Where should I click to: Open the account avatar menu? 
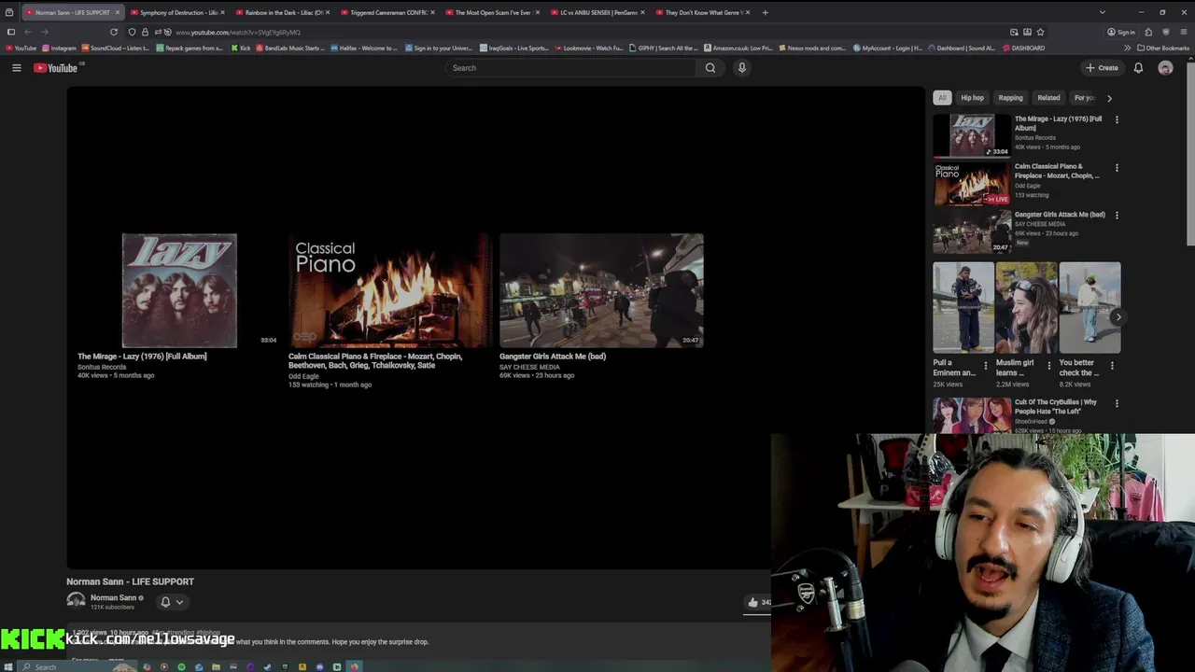(1165, 68)
